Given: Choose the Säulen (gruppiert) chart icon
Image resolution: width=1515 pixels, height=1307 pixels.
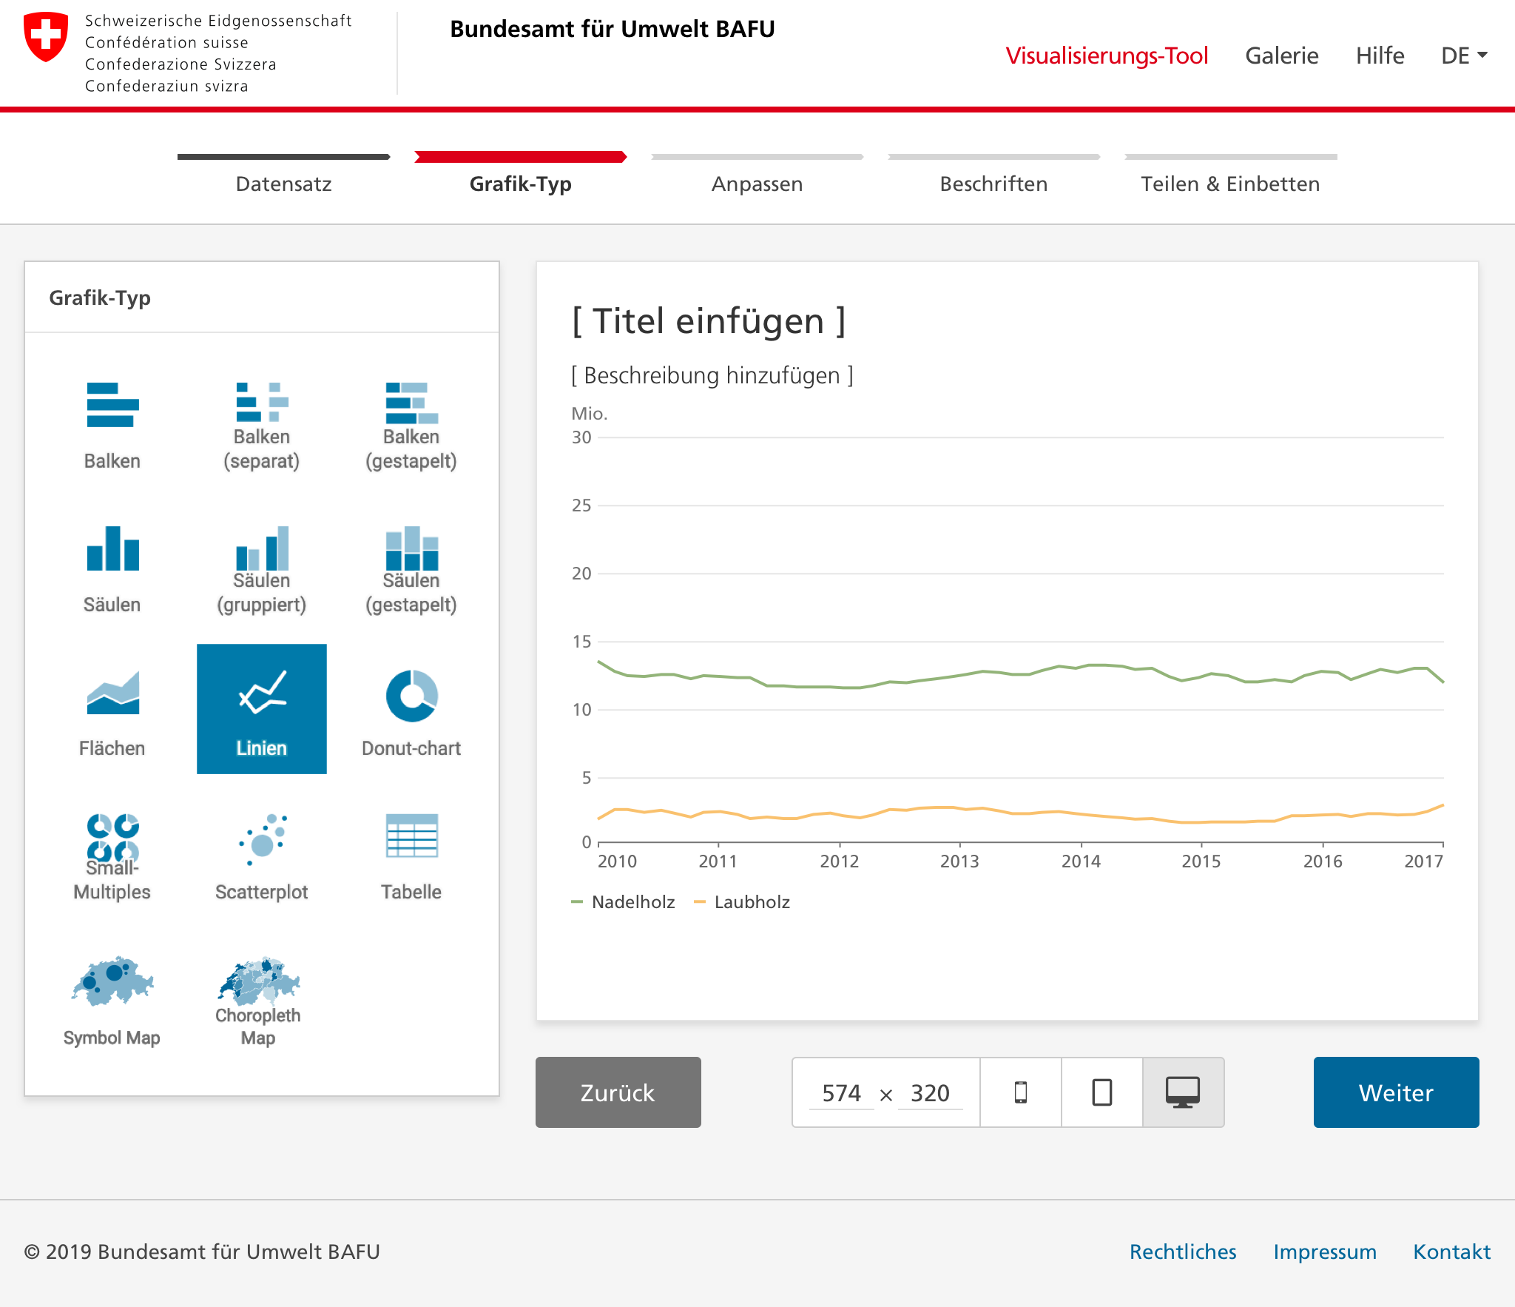Looking at the screenshot, I should [261, 549].
